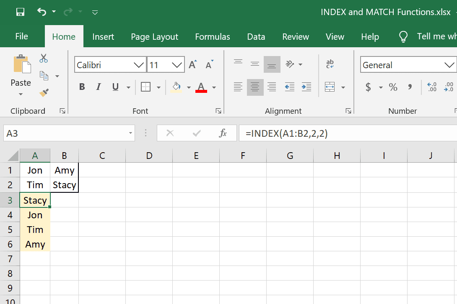The width and height of the screenshot is (457, 304).
Task: Apply bold formatting
Action: point(82,87)
